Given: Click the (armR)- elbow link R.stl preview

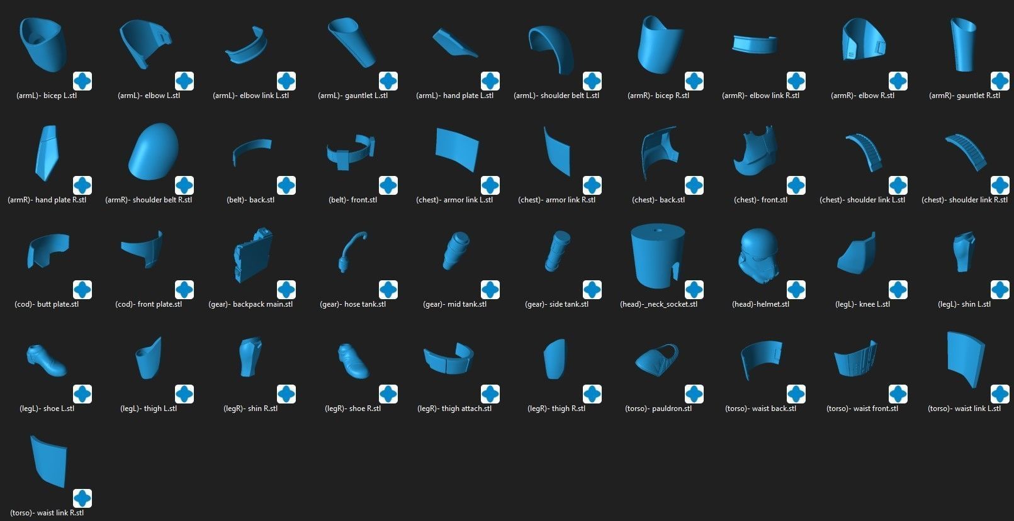Looking at the screenshot, I should coord(755,44).
